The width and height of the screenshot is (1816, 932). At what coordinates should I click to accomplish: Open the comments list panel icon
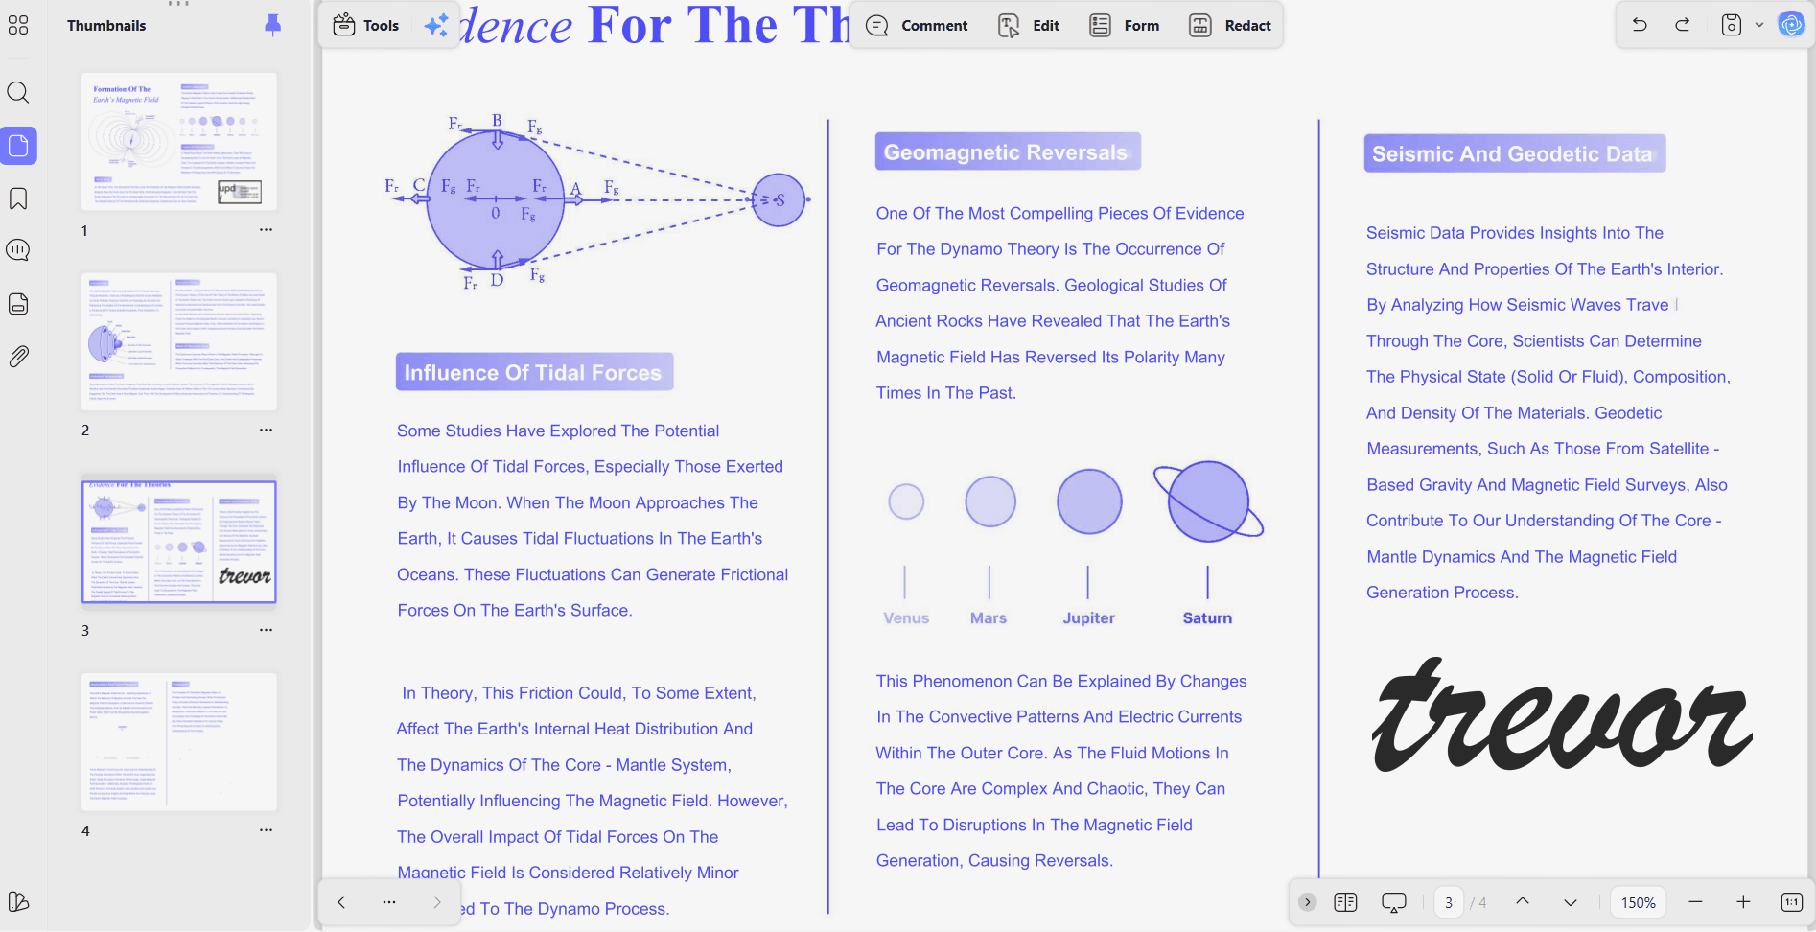pyautogui.click(x=18, y=250)
